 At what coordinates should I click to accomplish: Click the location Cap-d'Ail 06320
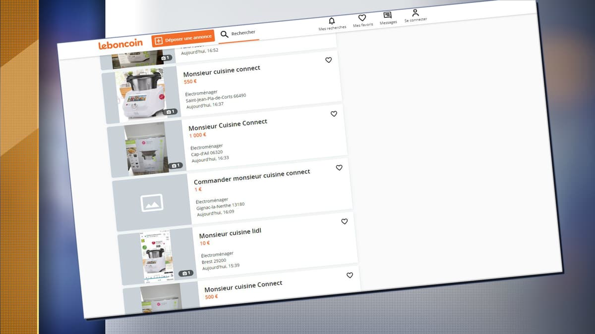click(x=208, y=153)
